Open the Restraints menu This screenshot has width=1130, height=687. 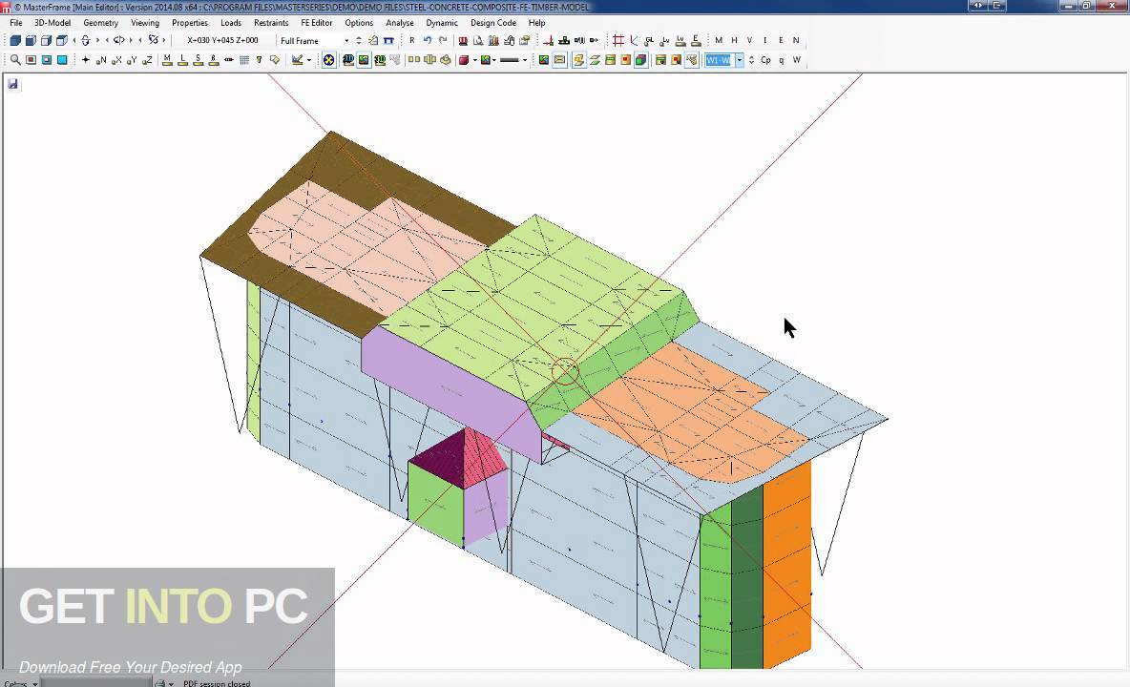271,23
